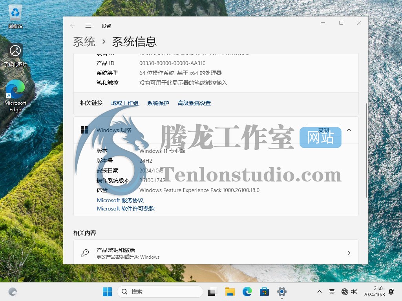This screenshot has width=402, height=301.
Task: Click the Settings gear taskbar icon
Action: coord(281,292)
